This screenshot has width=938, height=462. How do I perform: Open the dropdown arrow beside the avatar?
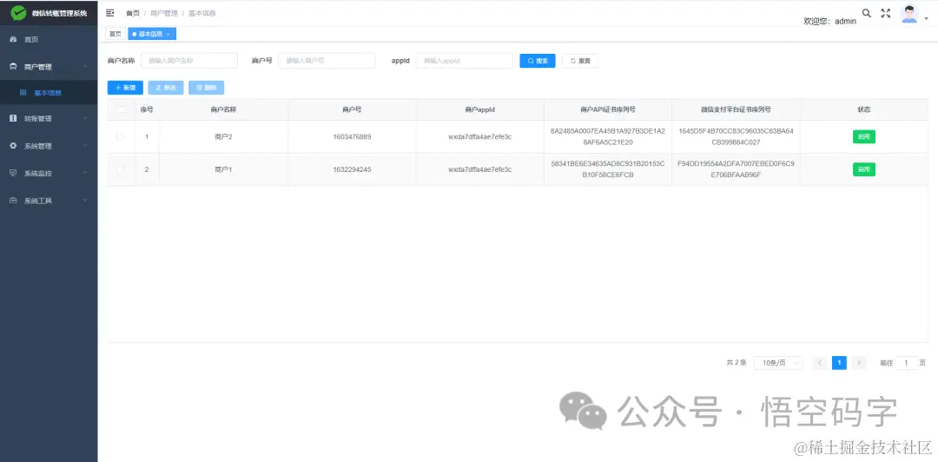[927, 18]
